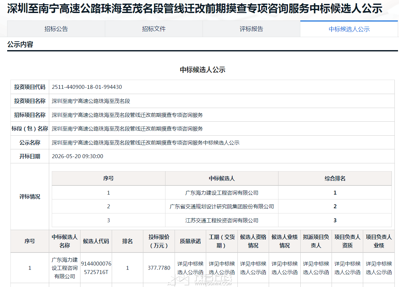This screenshot has height=287, width=399.
Task: Click the 评标情况 label cell
Action: pyautogui.click(x=30, y=197)
